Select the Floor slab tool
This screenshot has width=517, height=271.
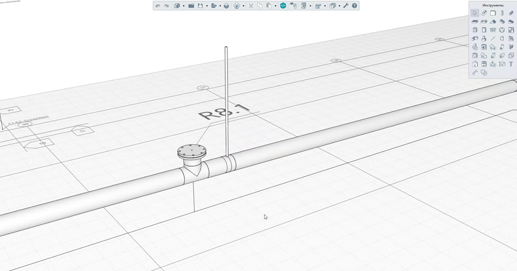(x=474, y=22)
